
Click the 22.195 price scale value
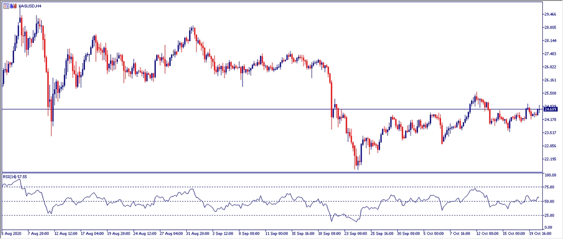(x=550, y=159)
